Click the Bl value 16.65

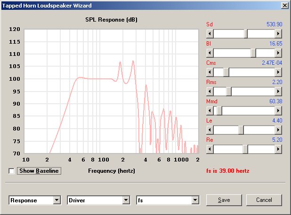coord(276,44)
